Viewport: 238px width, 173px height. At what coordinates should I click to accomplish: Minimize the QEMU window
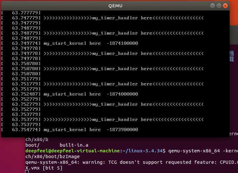coord(212,6)
